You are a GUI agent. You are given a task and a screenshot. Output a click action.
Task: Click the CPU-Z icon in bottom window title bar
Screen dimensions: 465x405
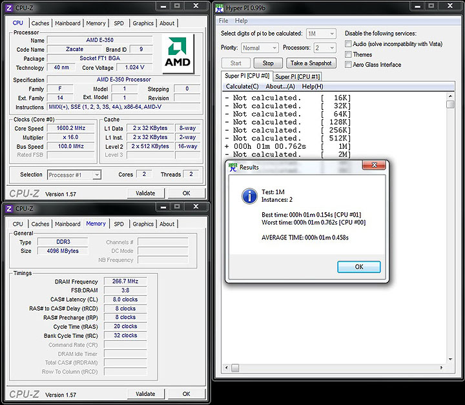tap(9, 208)
